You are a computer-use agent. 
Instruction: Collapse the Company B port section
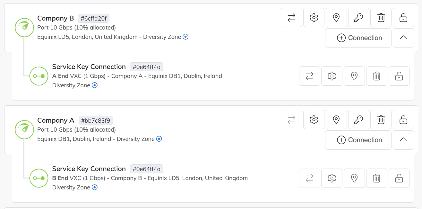(x=403, y=38)
